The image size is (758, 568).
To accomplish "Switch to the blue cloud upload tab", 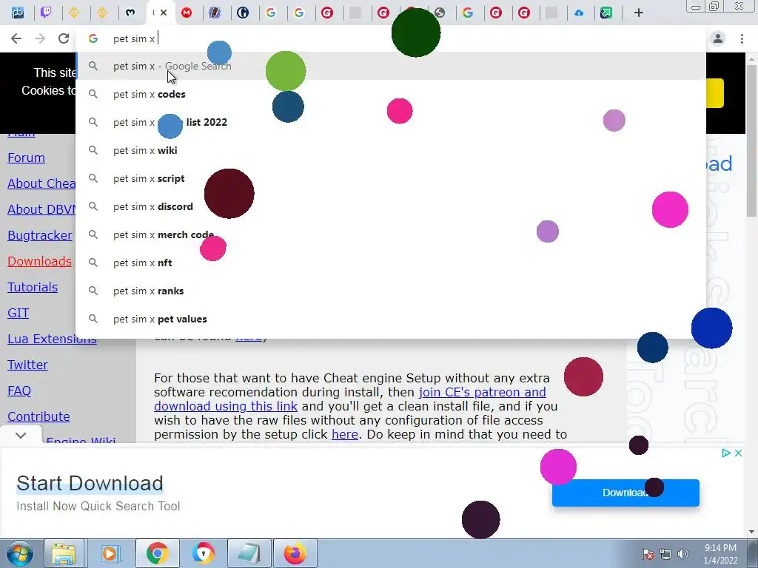I will point(579,13).
